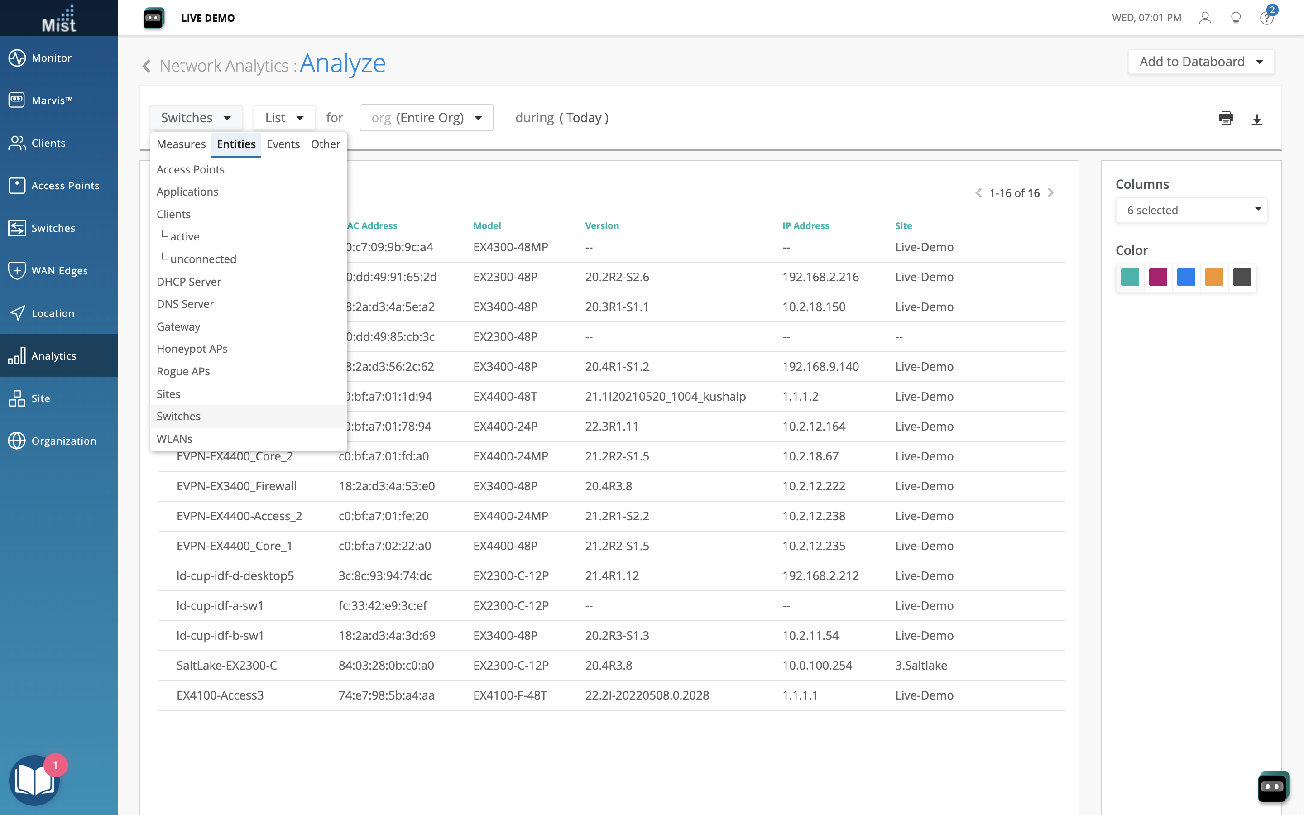Switch to the Measures tab
1304x815 pixels.
[x=181, y=144]
